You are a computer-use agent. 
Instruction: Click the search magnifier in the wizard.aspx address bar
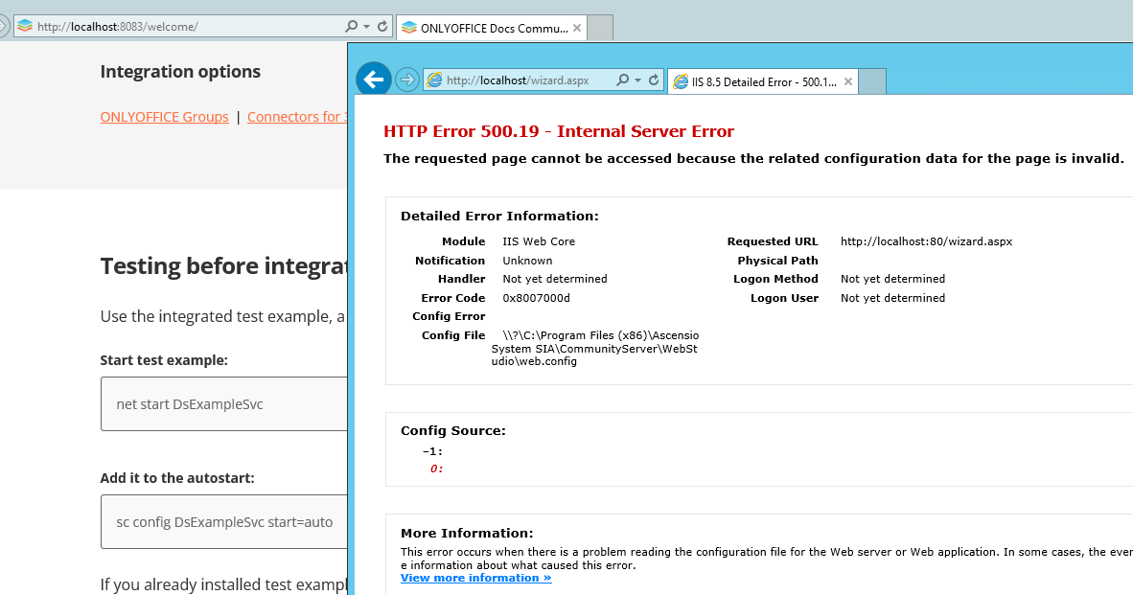622,80
